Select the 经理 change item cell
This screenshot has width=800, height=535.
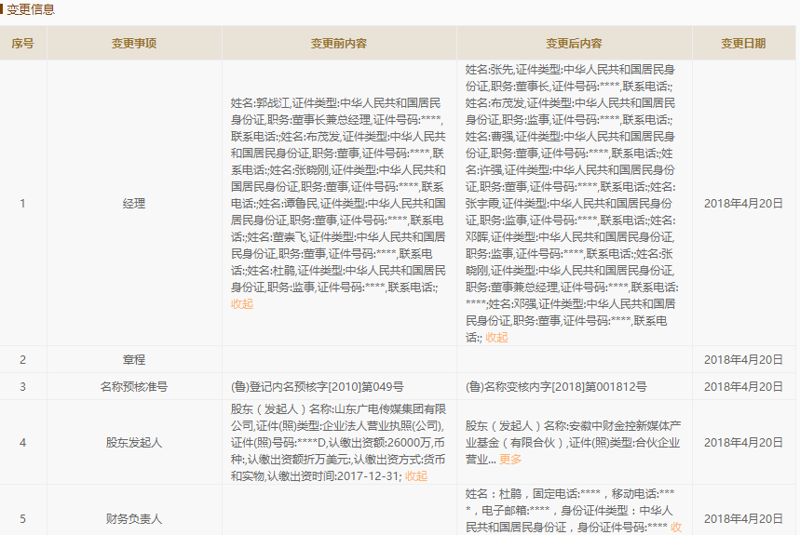click(x=134, y=203)
